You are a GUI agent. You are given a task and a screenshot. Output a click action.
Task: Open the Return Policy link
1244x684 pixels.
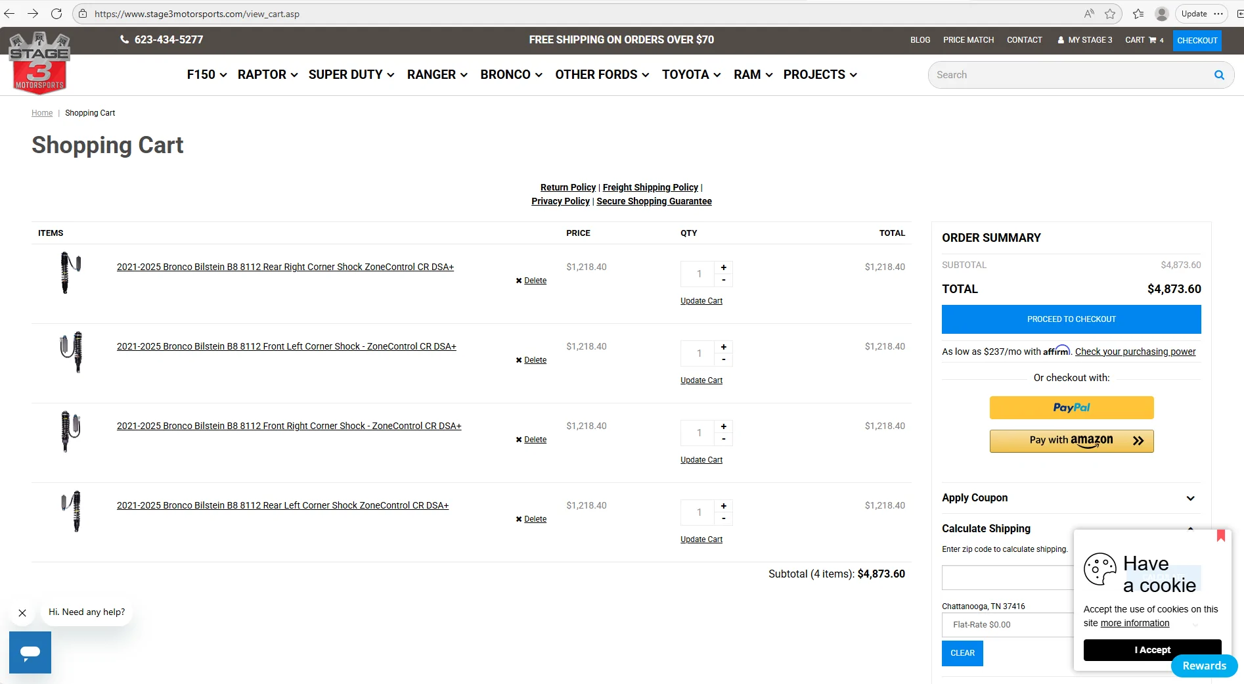point(567,187)
